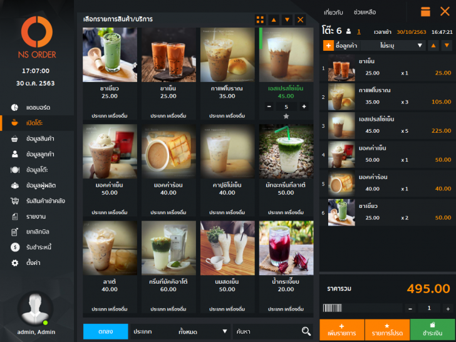Image resolution: width=456 pixels, height=342 pixels.
Task: Click the green ชำระเงิน payment button
Action: coord(432,329)
